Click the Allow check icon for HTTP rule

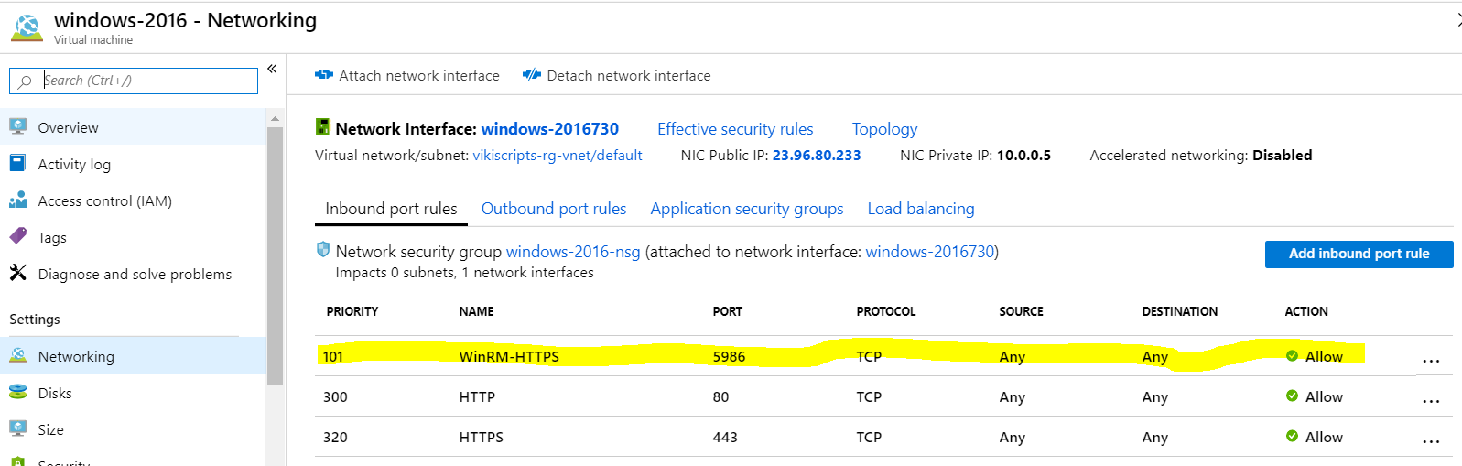point(1292,396)
